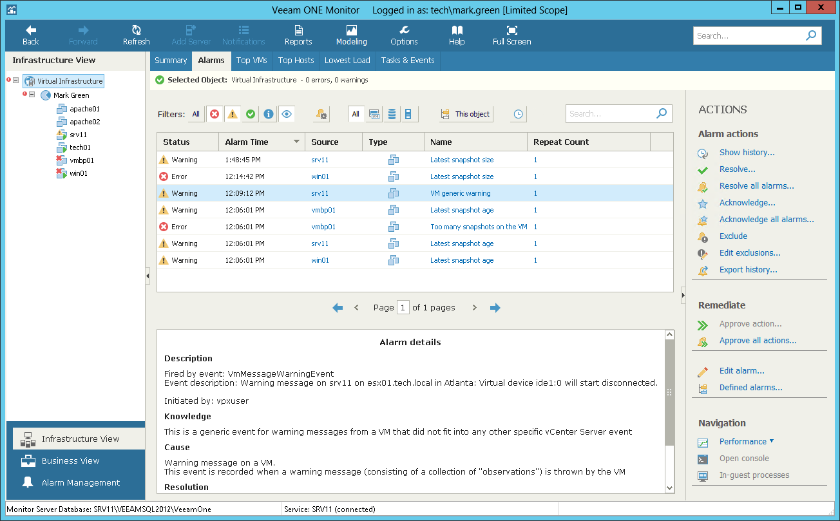Toggle the resolved alarms filter
The height and width of the screenshot is (521, 840).
(251, 114)
